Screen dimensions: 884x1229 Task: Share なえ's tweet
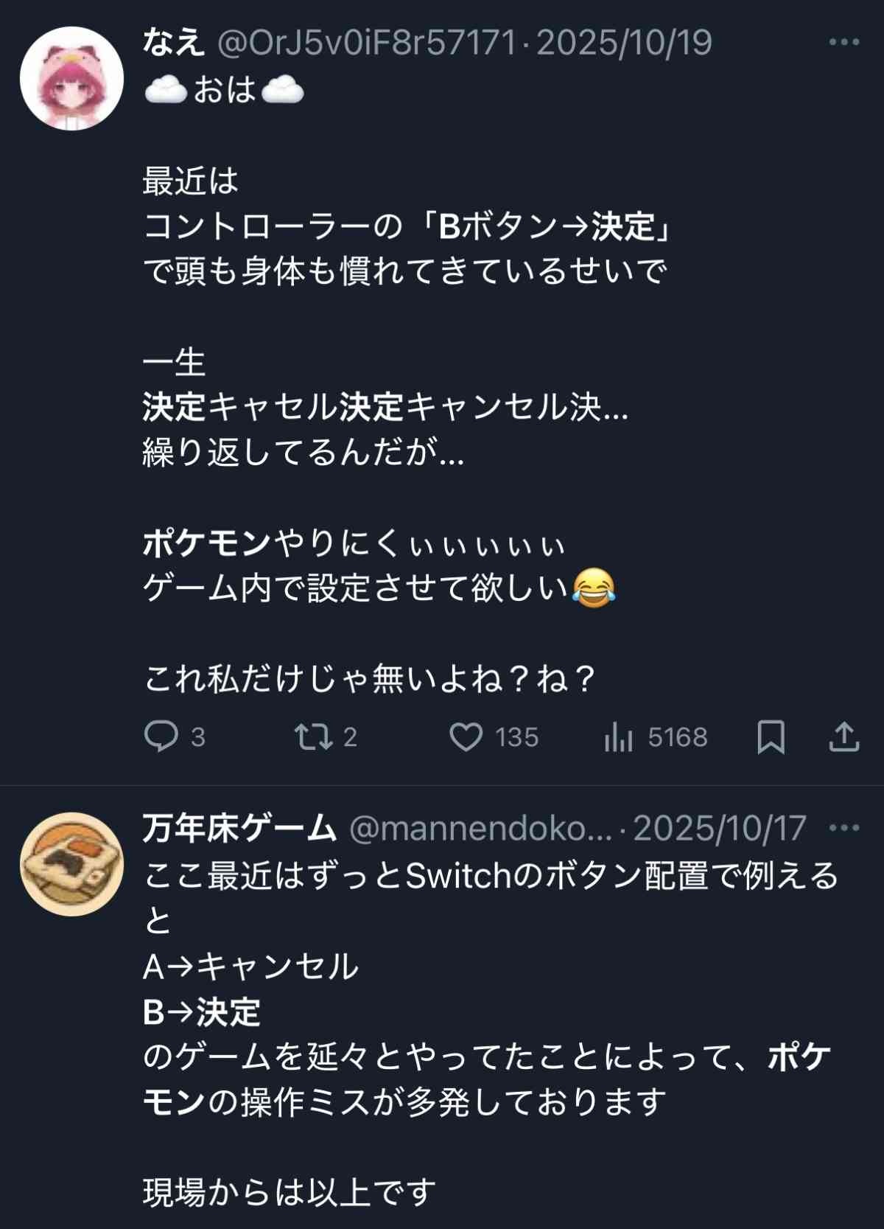pos(844,737)
